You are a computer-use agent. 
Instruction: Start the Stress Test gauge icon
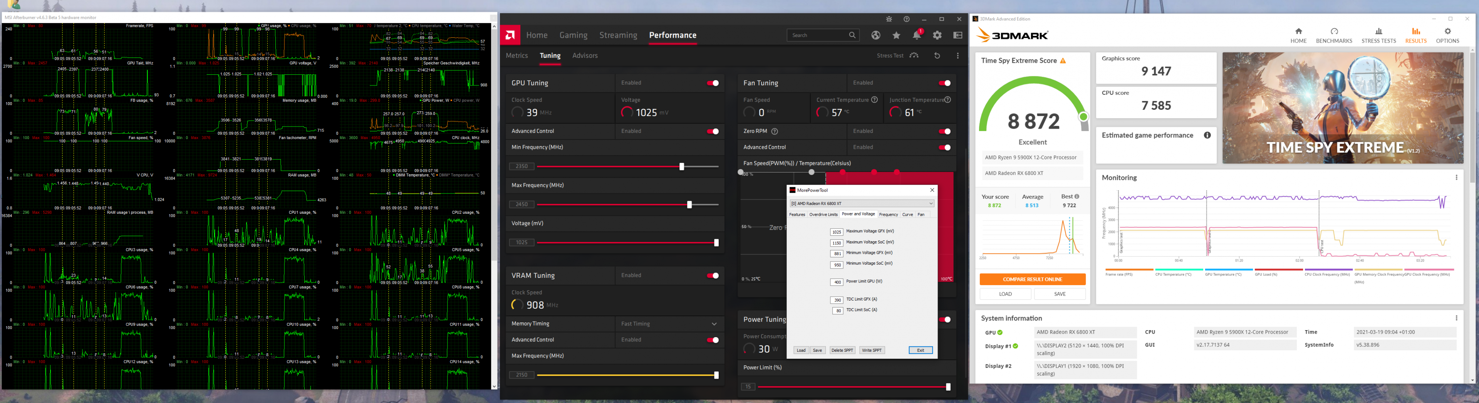914,55
